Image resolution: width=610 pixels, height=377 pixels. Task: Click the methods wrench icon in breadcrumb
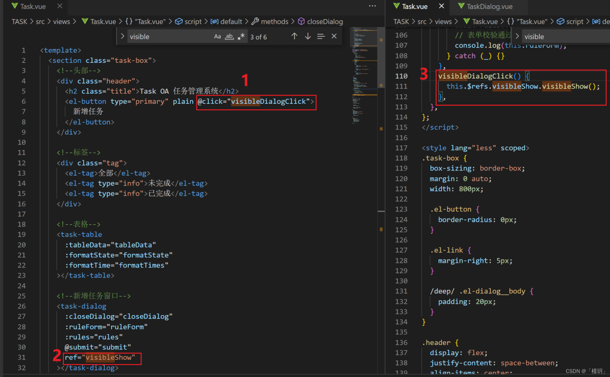255,21
